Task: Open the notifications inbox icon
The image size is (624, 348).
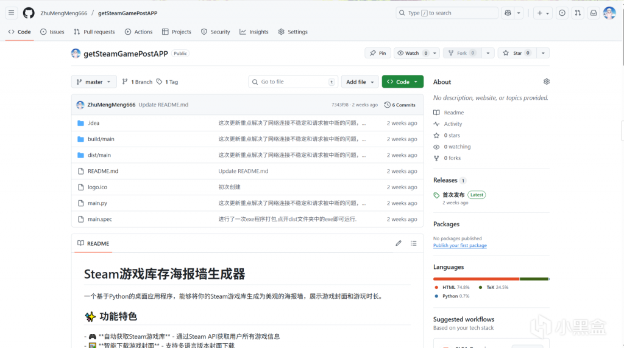Action: 593,13
